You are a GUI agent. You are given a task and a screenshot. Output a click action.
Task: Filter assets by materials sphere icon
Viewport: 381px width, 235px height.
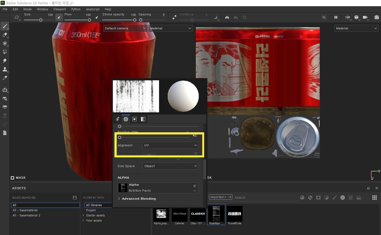pos(302,198)
